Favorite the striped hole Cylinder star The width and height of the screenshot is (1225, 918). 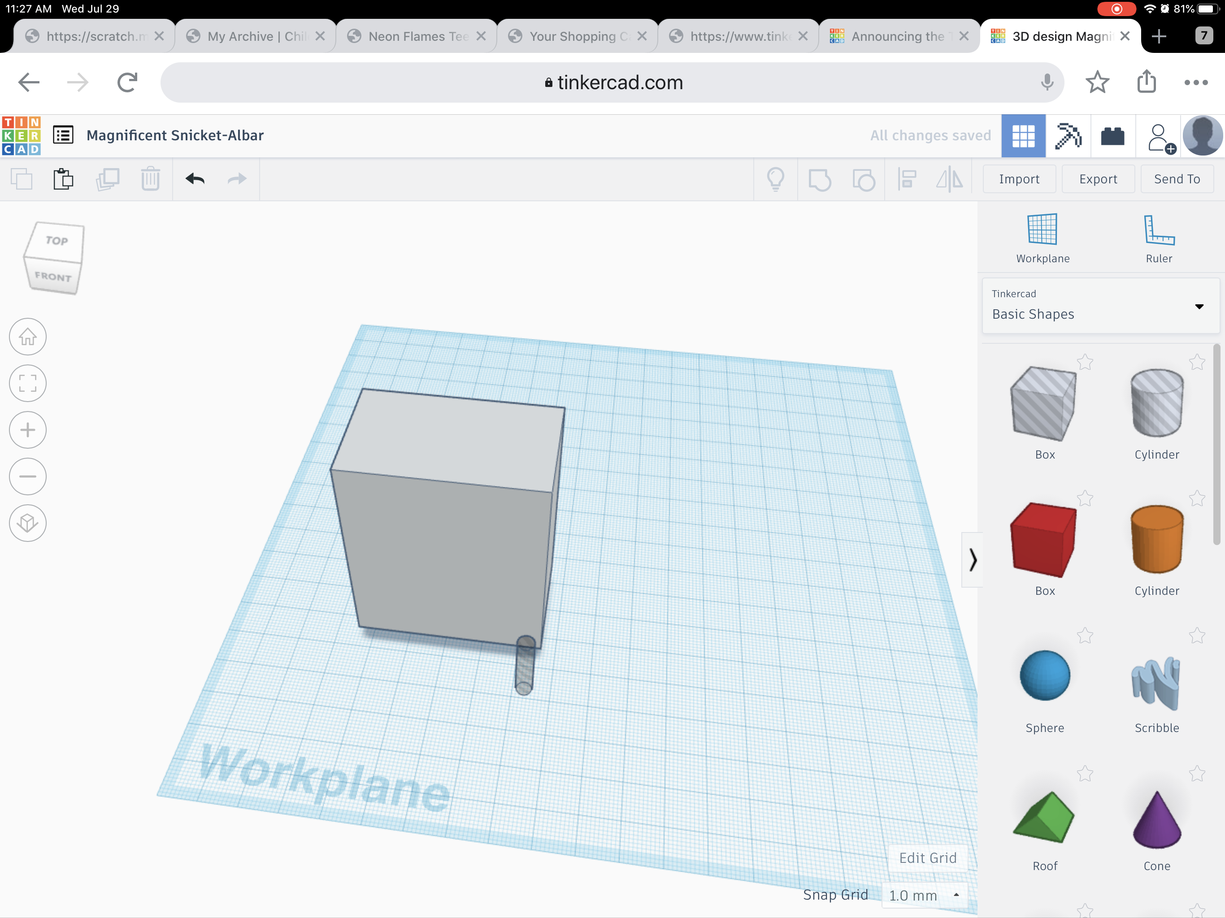click(x=1197, y=362)
